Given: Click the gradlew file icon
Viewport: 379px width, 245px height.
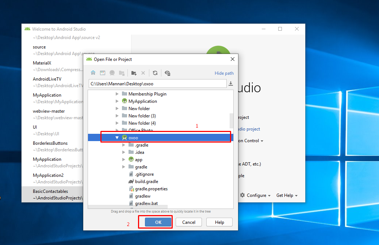Looking at the screenshot, I should [131, 196].
